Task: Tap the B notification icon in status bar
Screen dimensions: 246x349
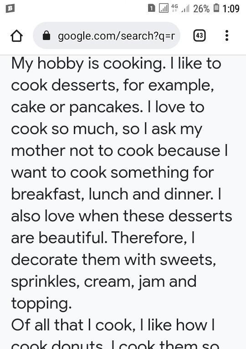Action: (x=10, y=9)
